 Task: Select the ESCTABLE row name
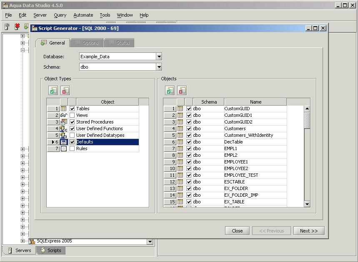coord(235,182)
